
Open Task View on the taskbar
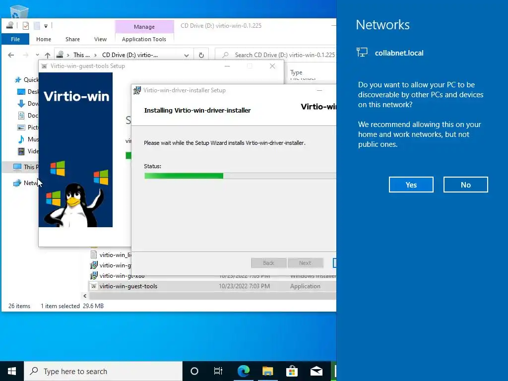tap(218, 371)
